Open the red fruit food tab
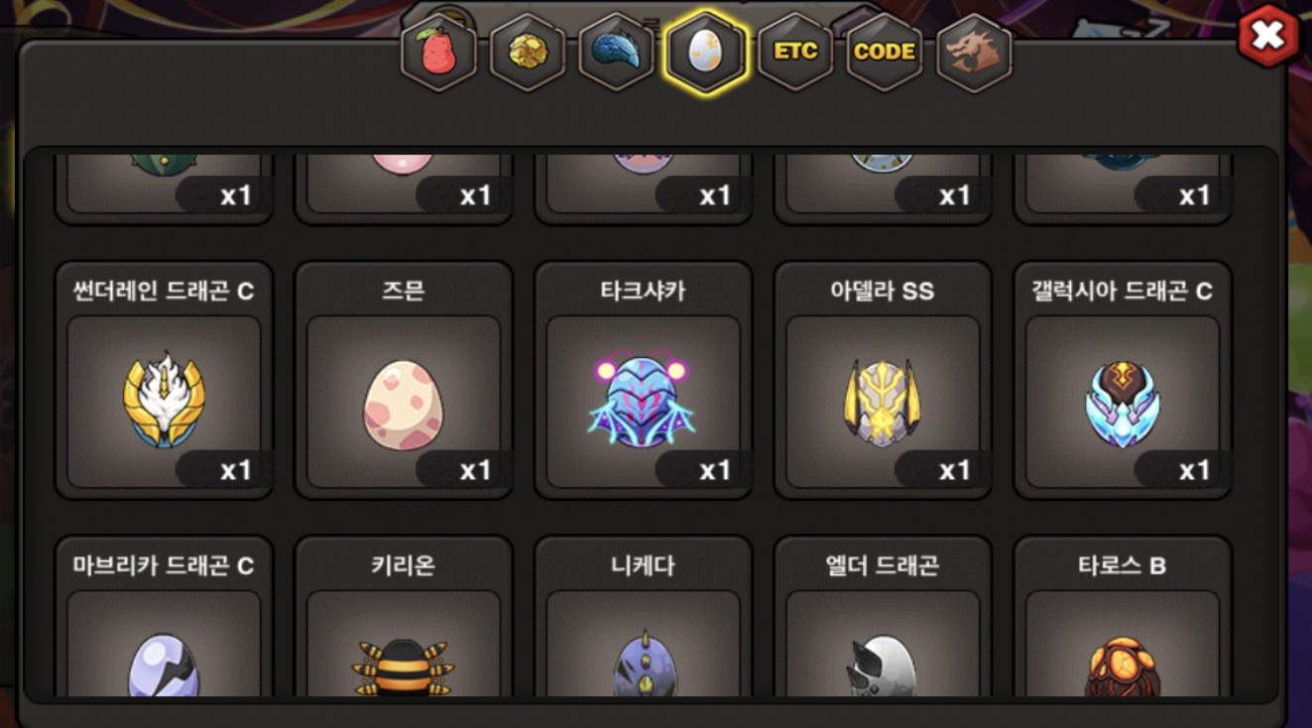Screen dimensions: 1312x728 tap(438, 53)
